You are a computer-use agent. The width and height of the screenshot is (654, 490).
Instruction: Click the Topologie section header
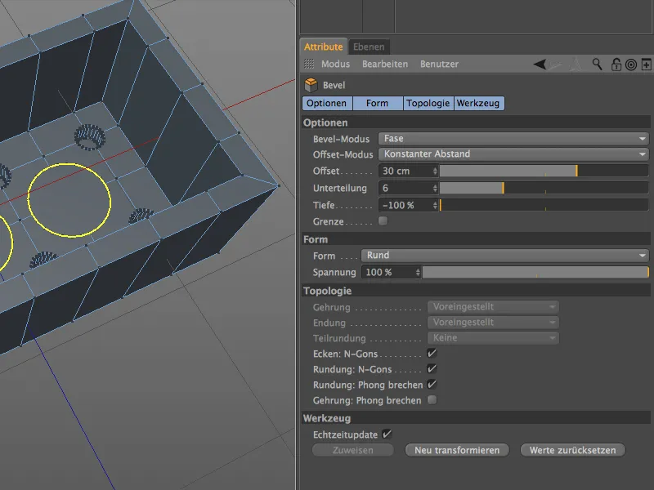tap(476, 291)
